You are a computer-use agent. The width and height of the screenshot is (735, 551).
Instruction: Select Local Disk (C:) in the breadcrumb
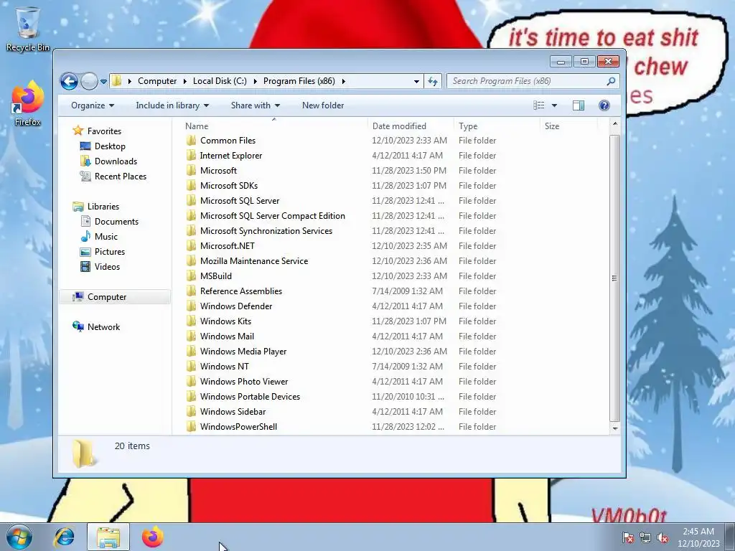coord(220,81)
